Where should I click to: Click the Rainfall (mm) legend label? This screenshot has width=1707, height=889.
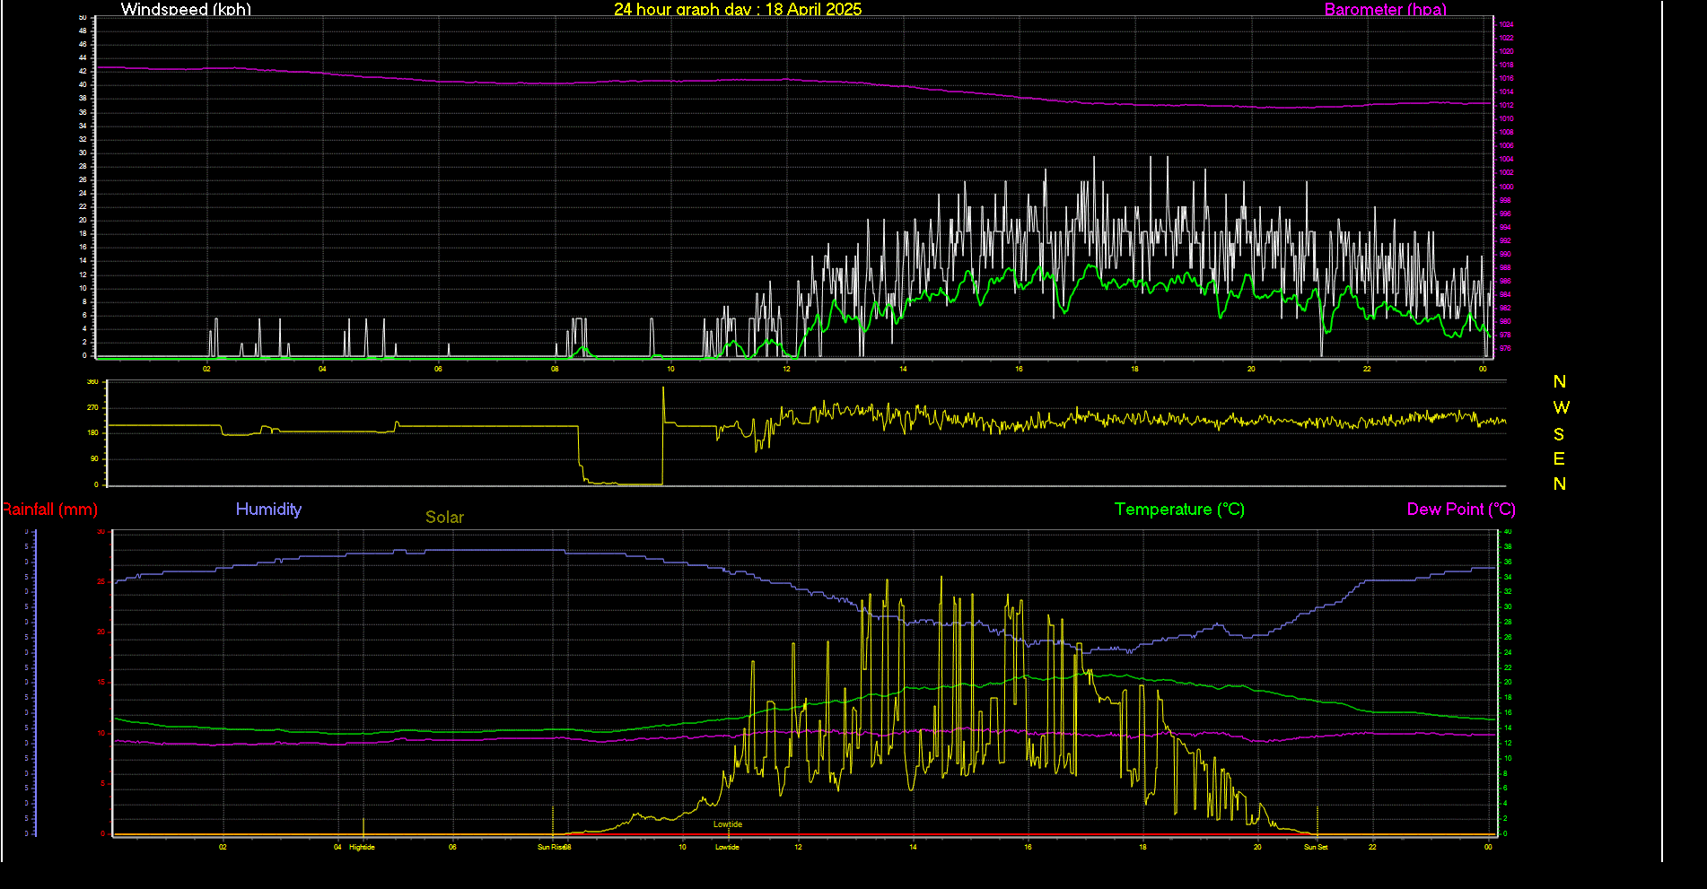tap(49, 510)
